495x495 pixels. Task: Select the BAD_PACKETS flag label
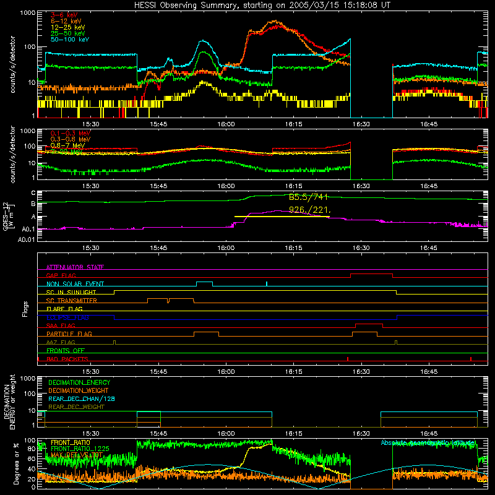coord(67,359)
